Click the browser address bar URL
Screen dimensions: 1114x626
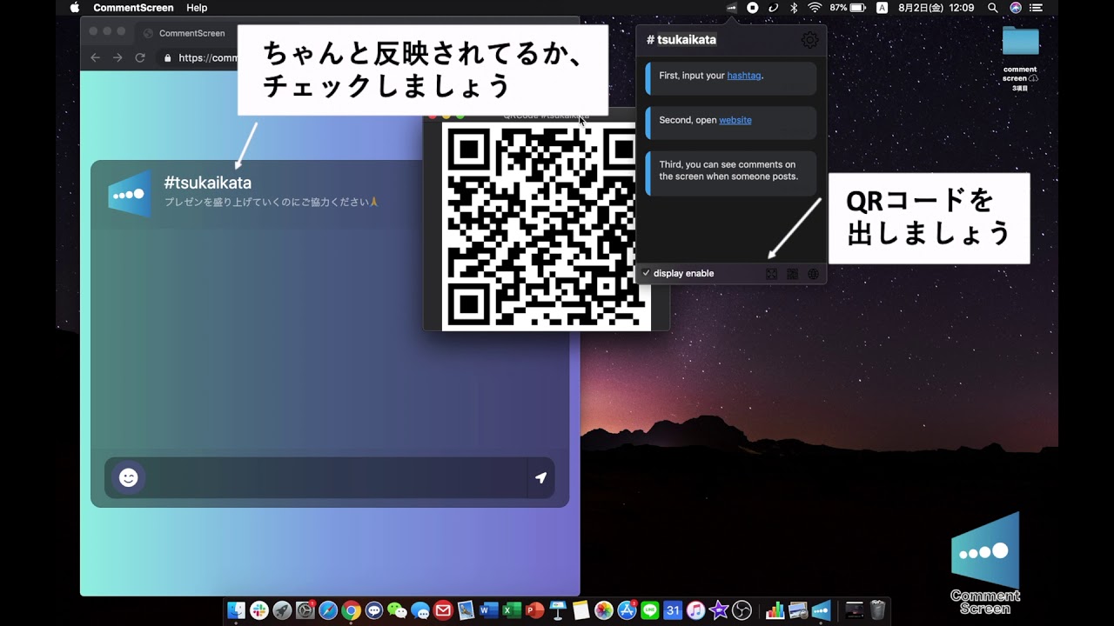[x=207, y=58]
